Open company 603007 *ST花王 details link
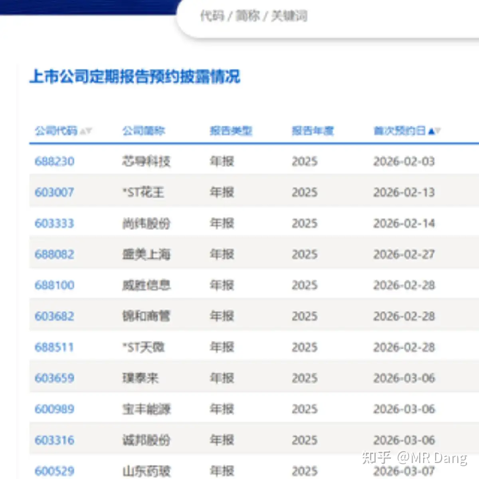This screenshot has width=479, height=479. coord(54,192)
